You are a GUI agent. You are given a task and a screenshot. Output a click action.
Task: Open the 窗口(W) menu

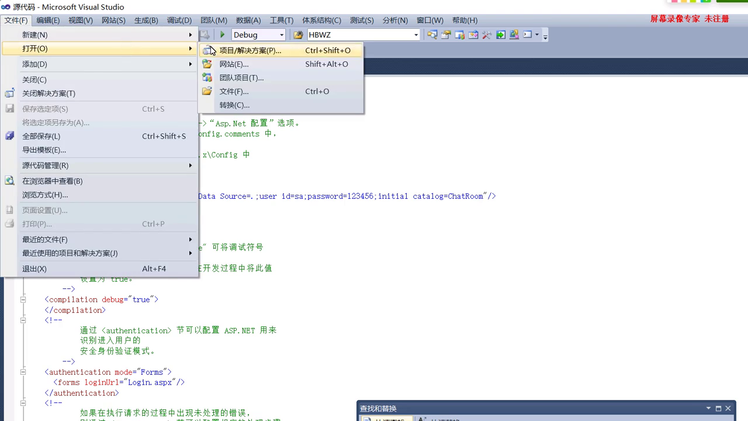click(430, 20)
